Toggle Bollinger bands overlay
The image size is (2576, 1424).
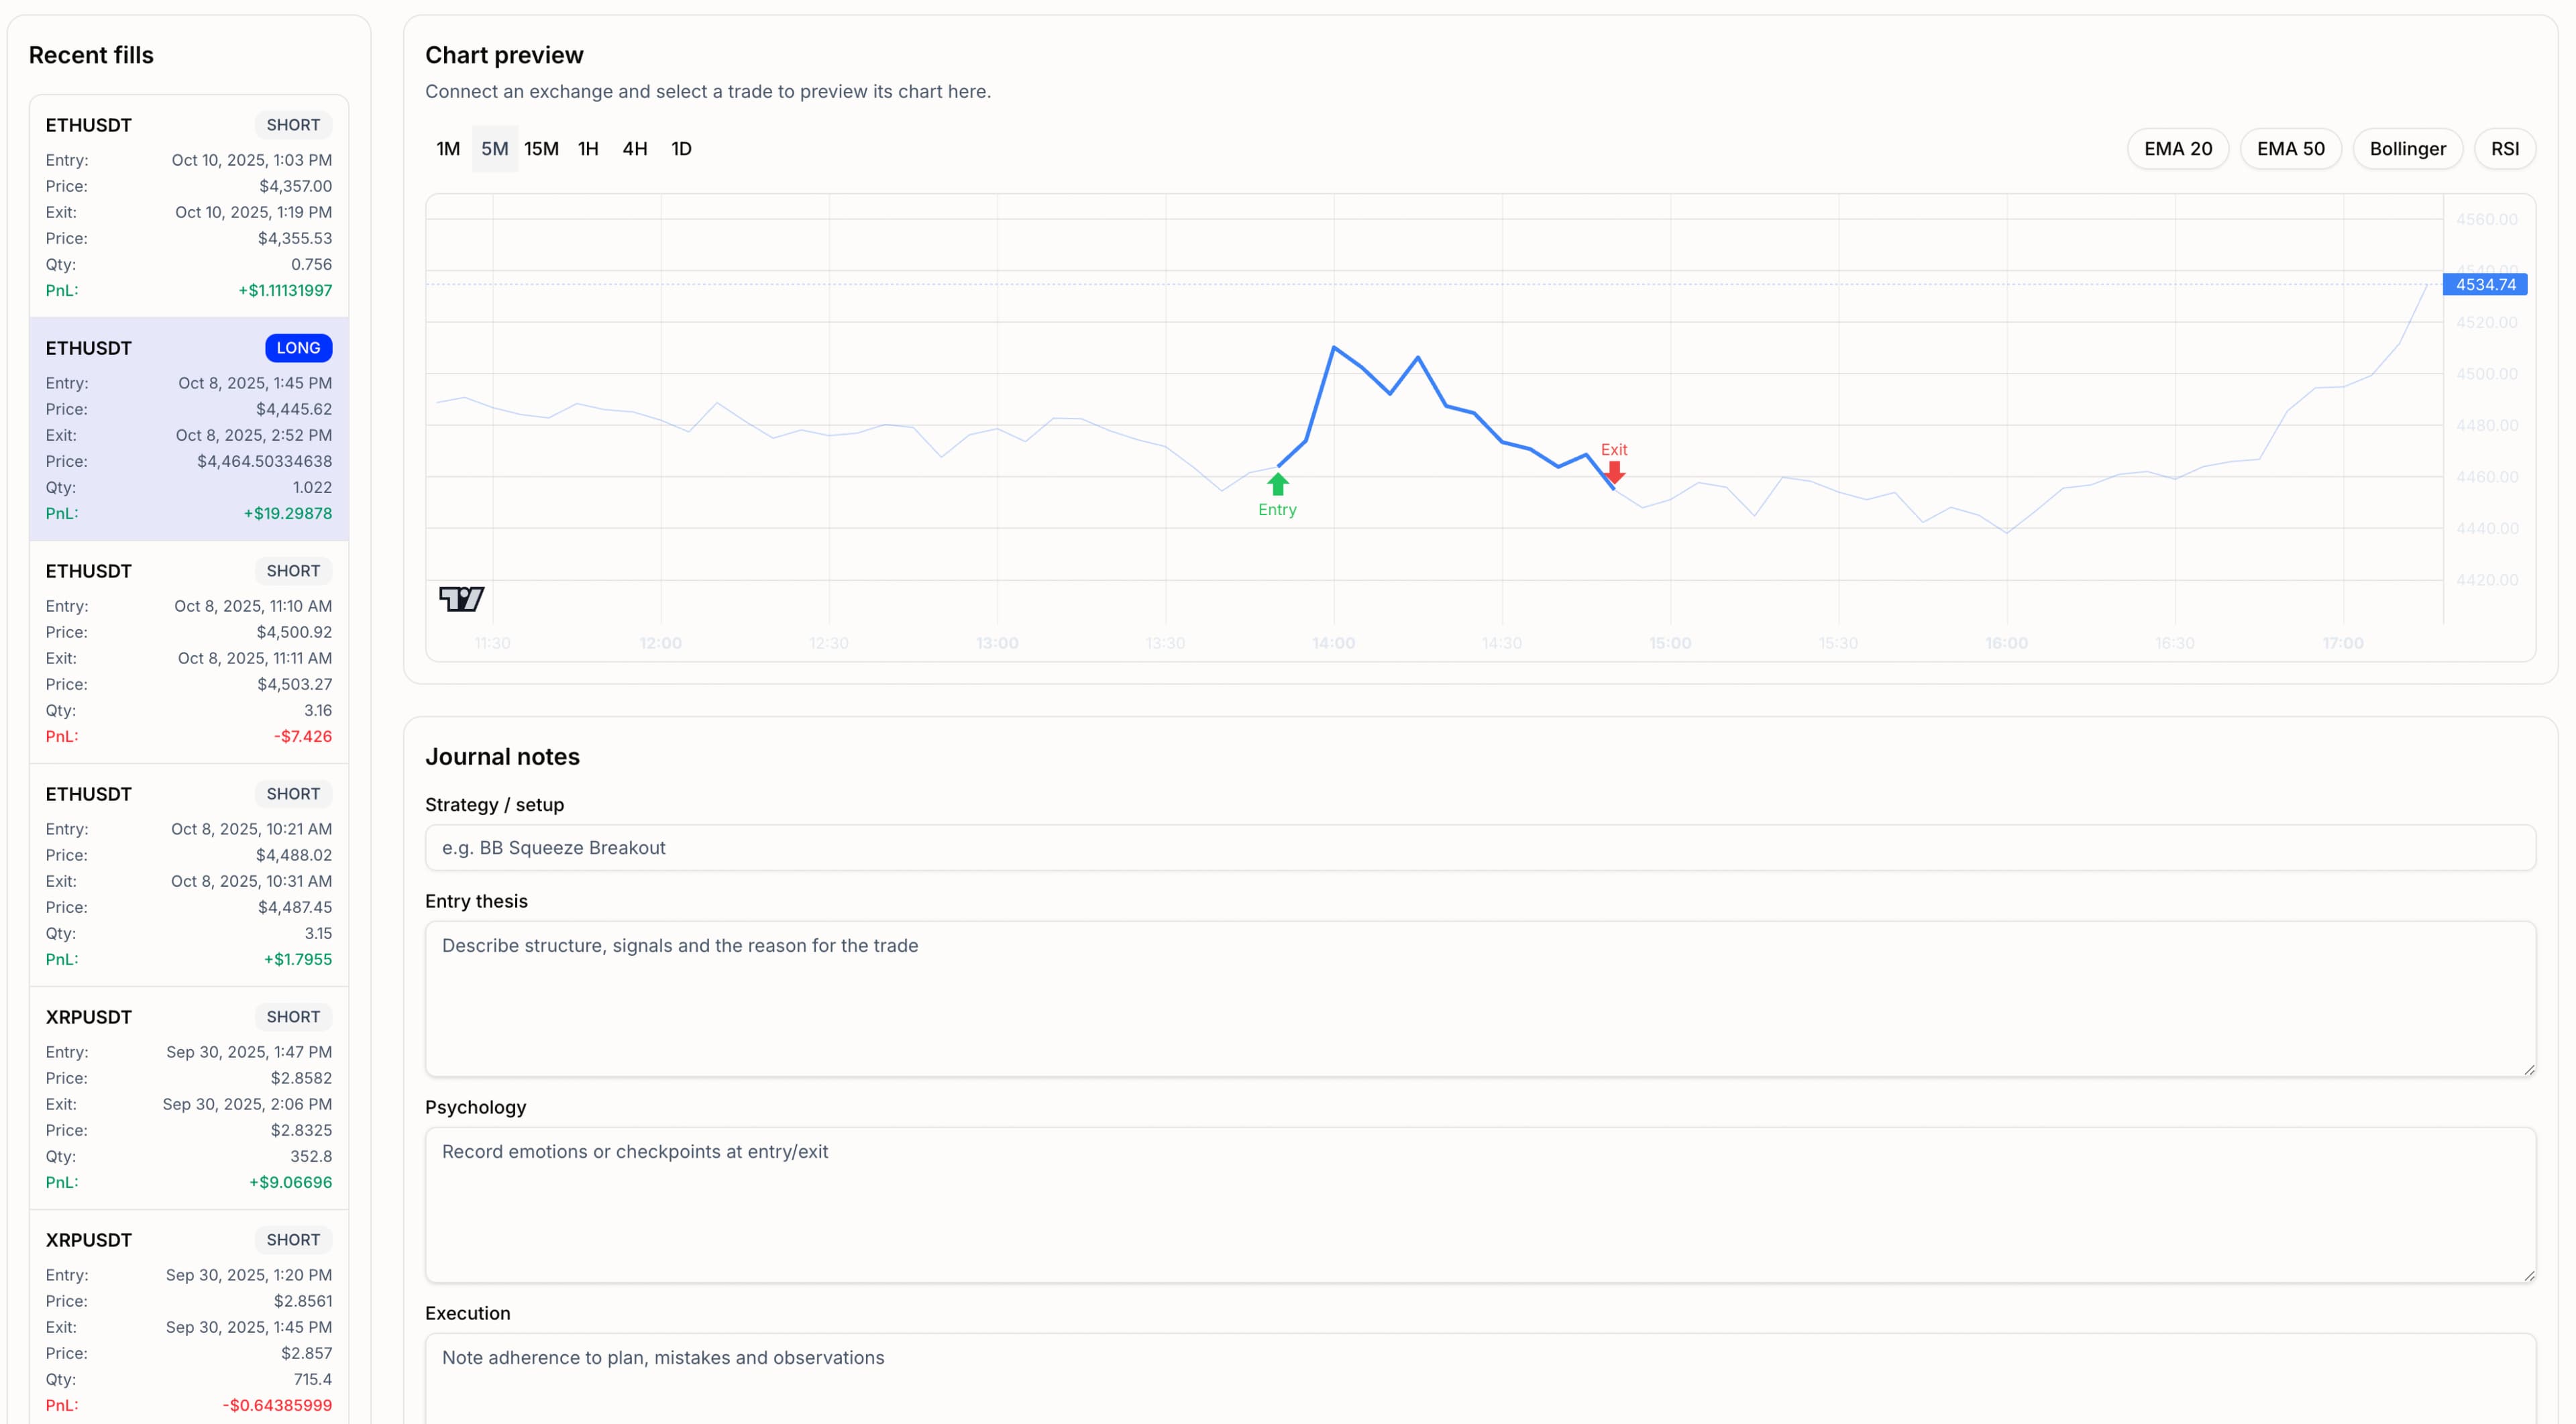coord(2407,149)
